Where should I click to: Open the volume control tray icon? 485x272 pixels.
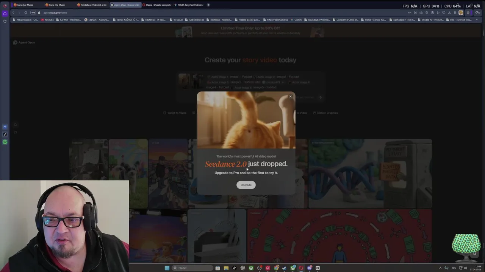[465, 268]
